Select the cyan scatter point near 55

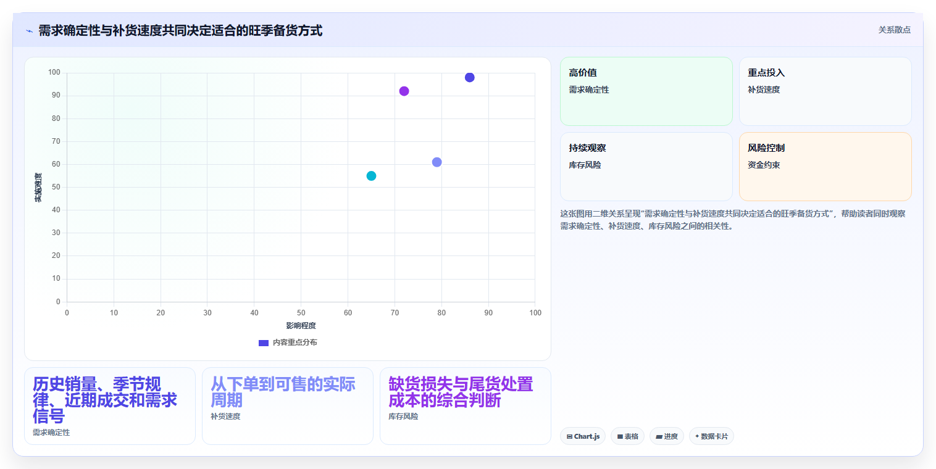coord(371,176)
